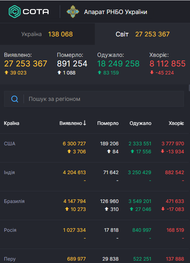Click the yellow up arrow beside 39 023

click(x=6, y=72)
